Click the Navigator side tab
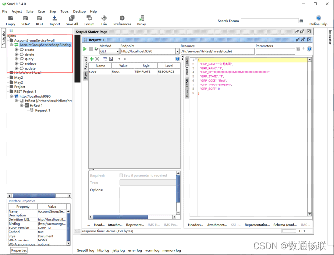334x255 pixels. (3, 38)
